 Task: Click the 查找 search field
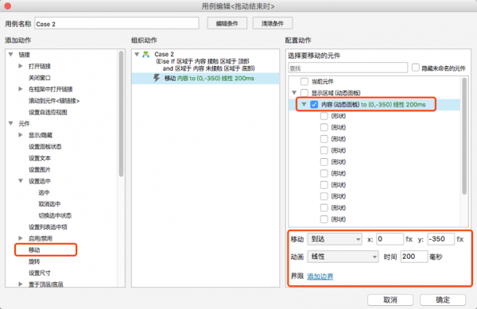(347, 68)
